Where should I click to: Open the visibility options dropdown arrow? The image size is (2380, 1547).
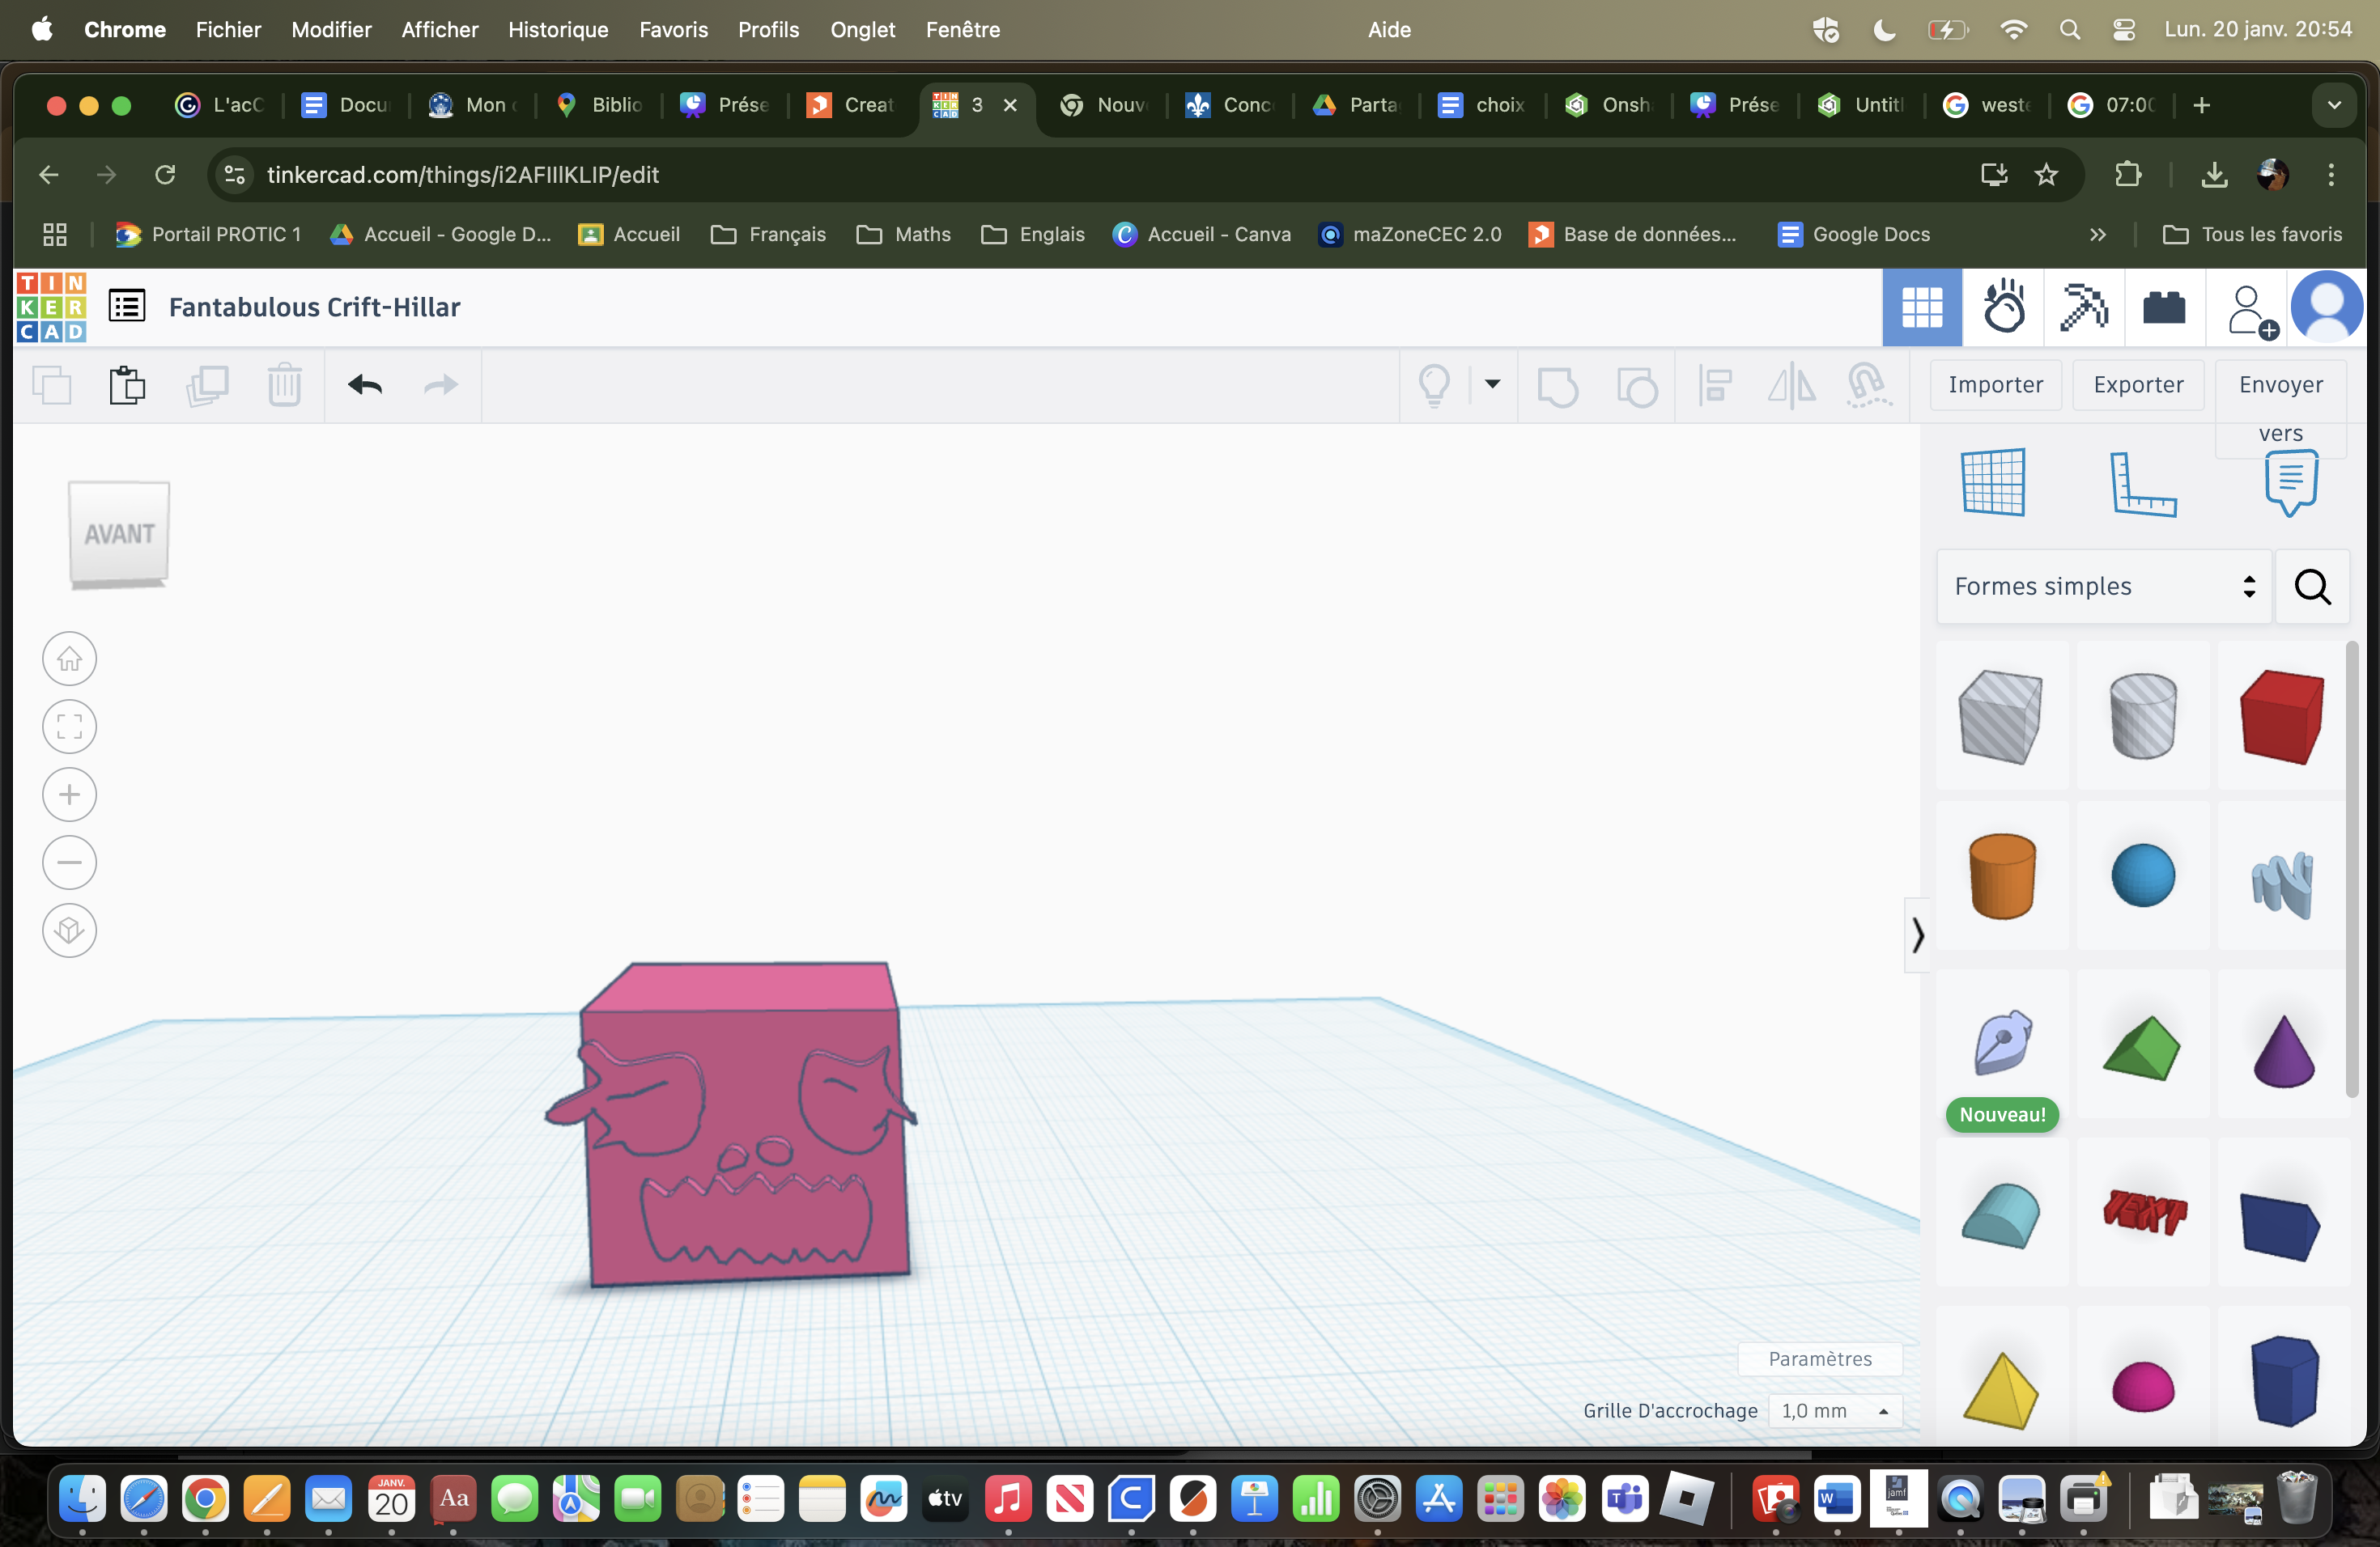(1492, 384)
